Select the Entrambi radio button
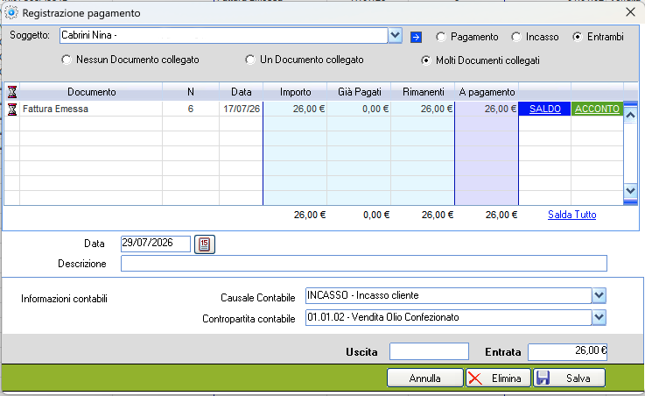Image resolution: width=645 pixels, height=396 pixels. (x=578, y=37)
